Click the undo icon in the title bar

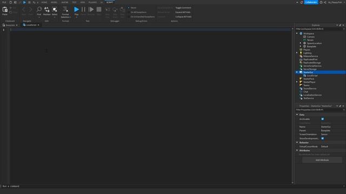click(34, 2)
